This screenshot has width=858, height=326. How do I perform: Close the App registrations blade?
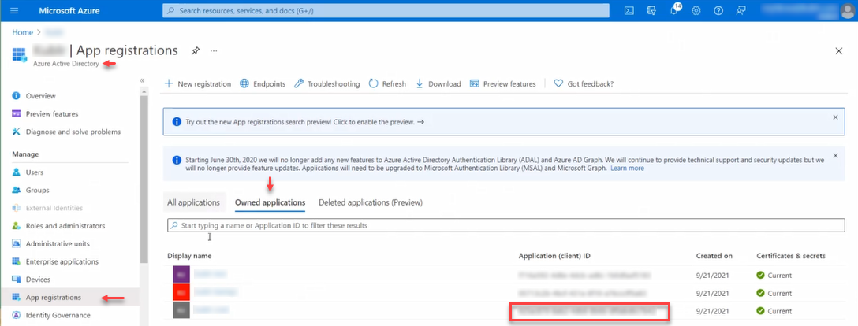click(x=838, y=50)
